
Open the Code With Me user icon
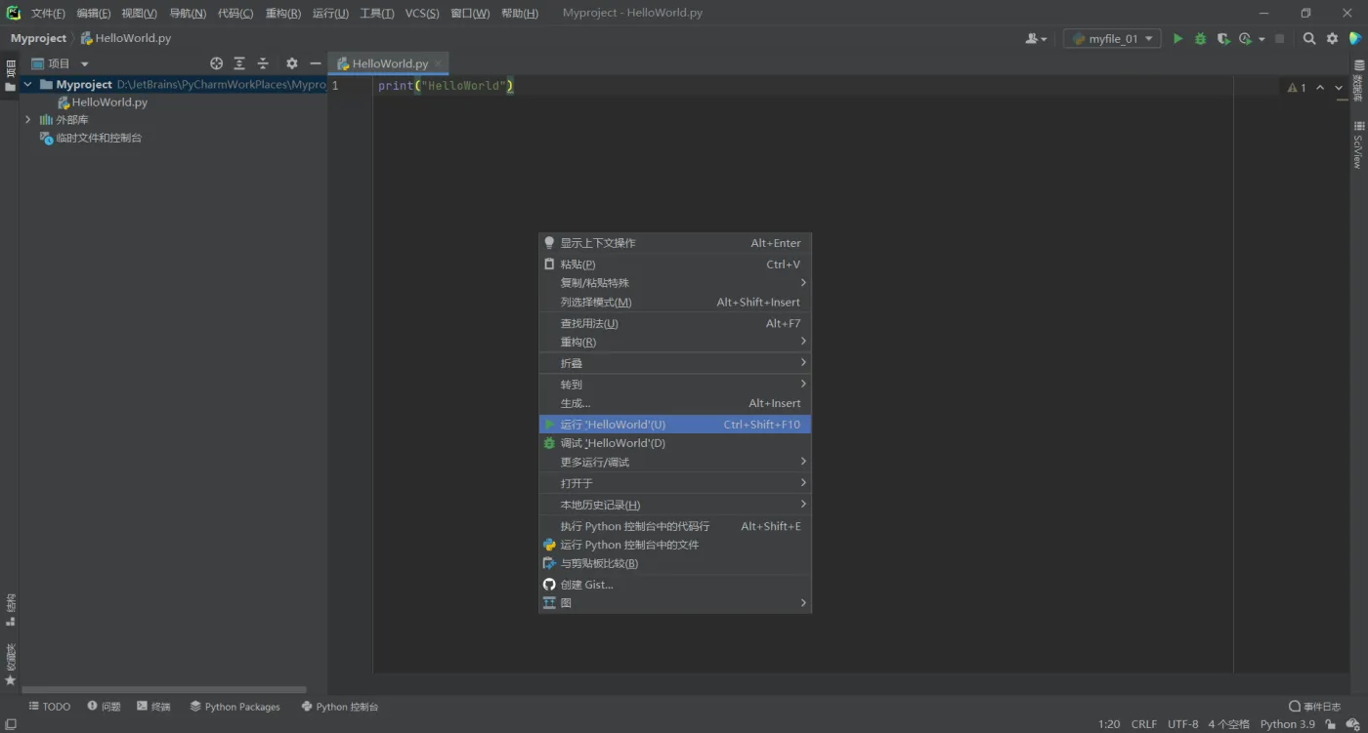(x=1036, y=39)
